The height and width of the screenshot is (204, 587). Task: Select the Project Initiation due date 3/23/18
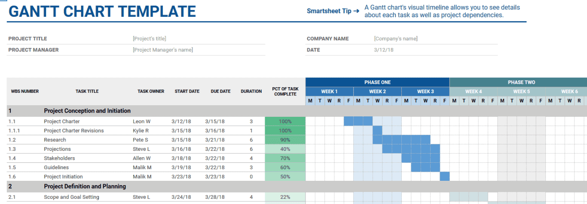(x=214, y=177)
